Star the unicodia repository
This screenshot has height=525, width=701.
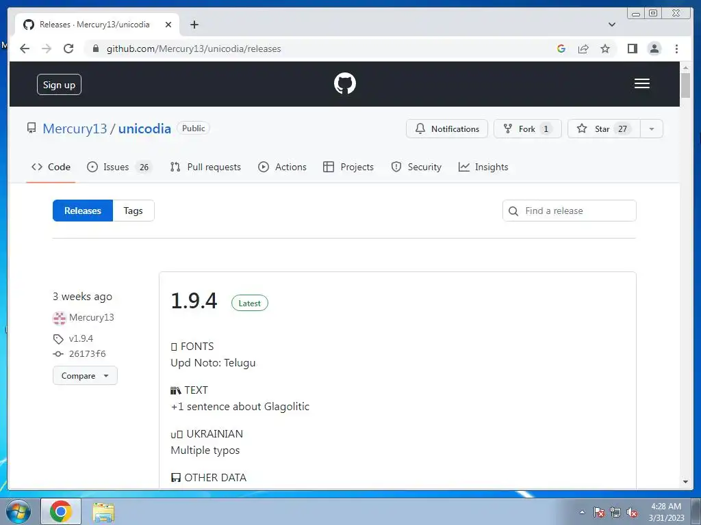[604, 129]
